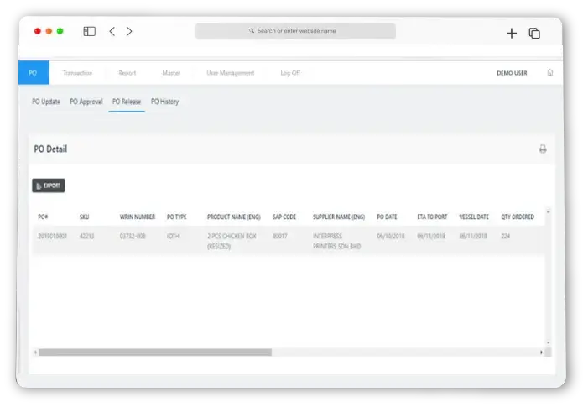This screenshot has width=588, height=407.
Task: Click the Log Off link
Action: click(x=290, y=73)
